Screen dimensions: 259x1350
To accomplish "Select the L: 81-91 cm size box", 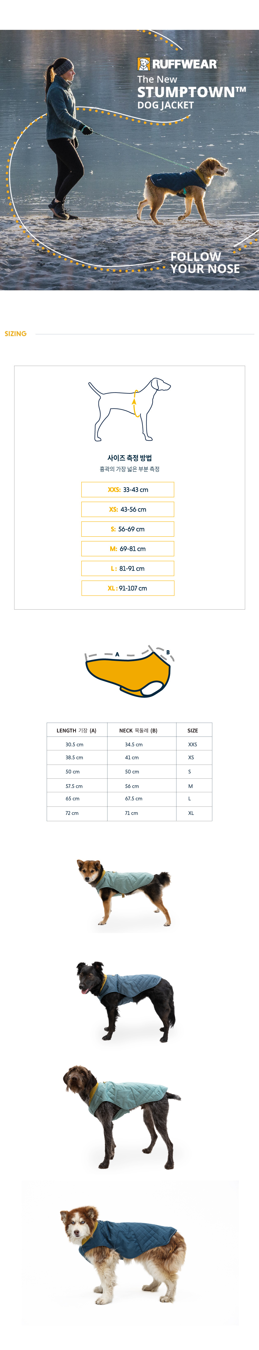I will point(128,569).
